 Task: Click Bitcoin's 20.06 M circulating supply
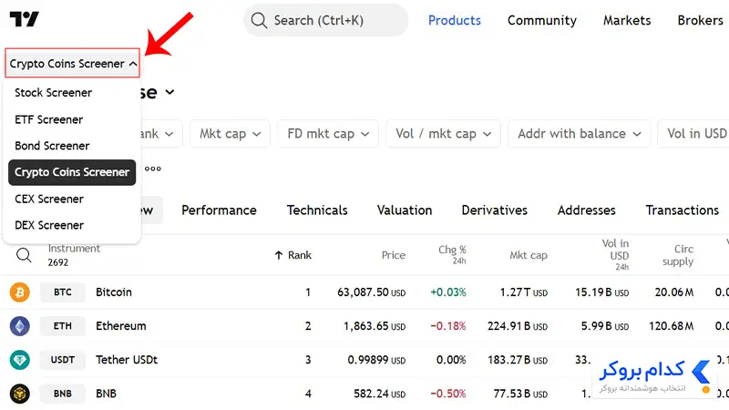[674, 292]
